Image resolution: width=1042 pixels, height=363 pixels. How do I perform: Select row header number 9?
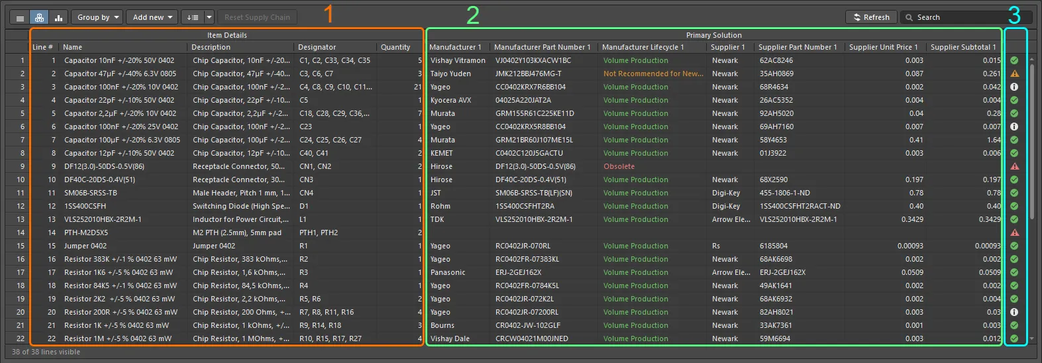click(17, 166)
